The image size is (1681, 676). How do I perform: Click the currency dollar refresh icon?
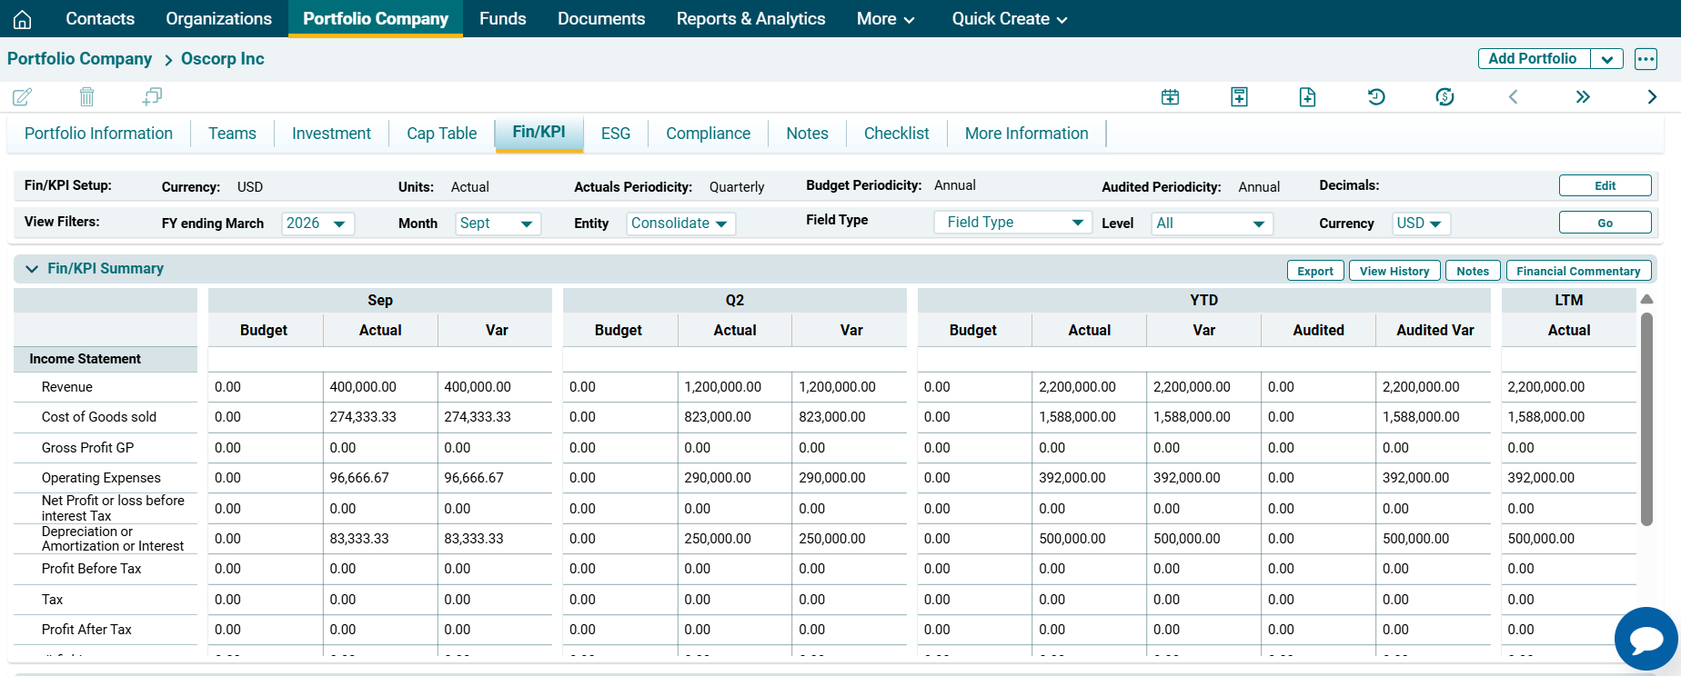(1444, 96)
